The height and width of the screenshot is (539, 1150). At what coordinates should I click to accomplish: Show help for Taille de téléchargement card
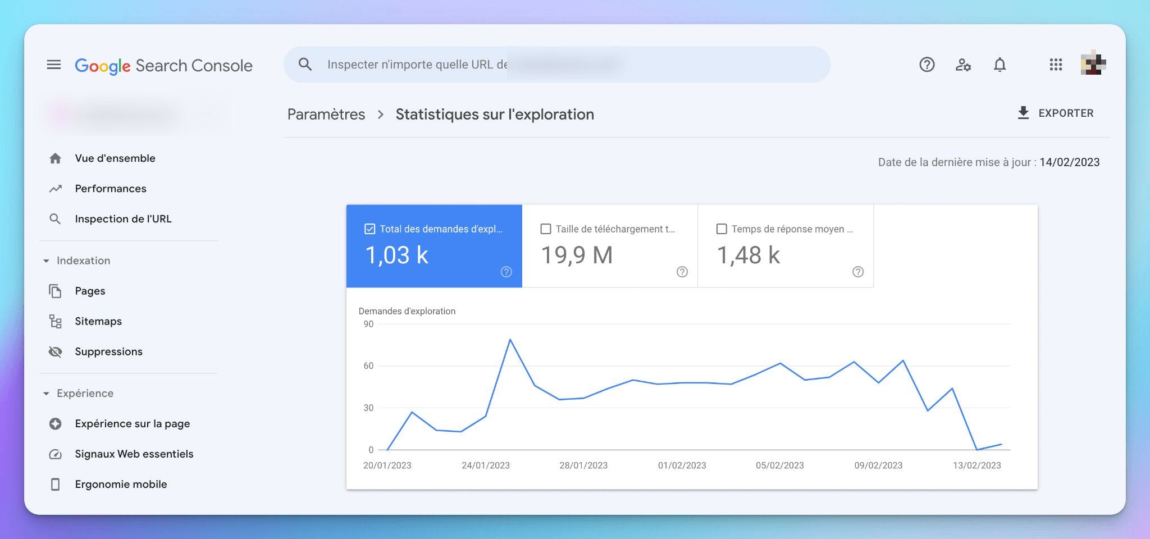pyautogui.click(x=682, y=272)
